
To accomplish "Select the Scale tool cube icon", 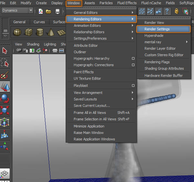I will (5, 111).
